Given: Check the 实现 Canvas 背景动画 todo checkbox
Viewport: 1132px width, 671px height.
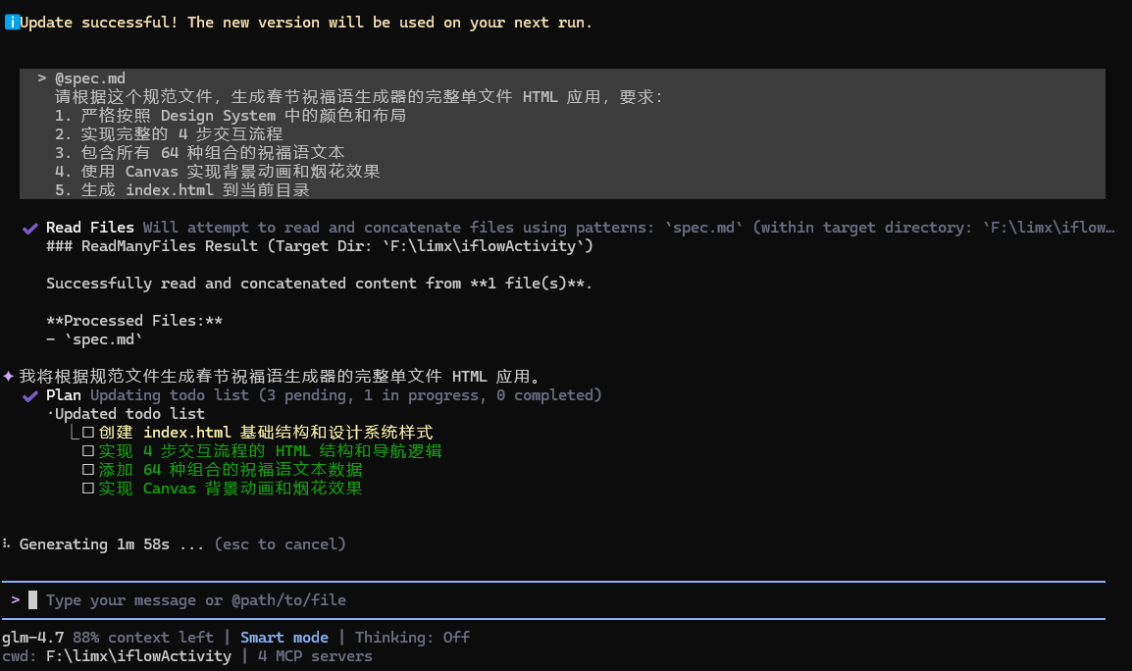Looking at the screenshot, I should pos(88,489).
